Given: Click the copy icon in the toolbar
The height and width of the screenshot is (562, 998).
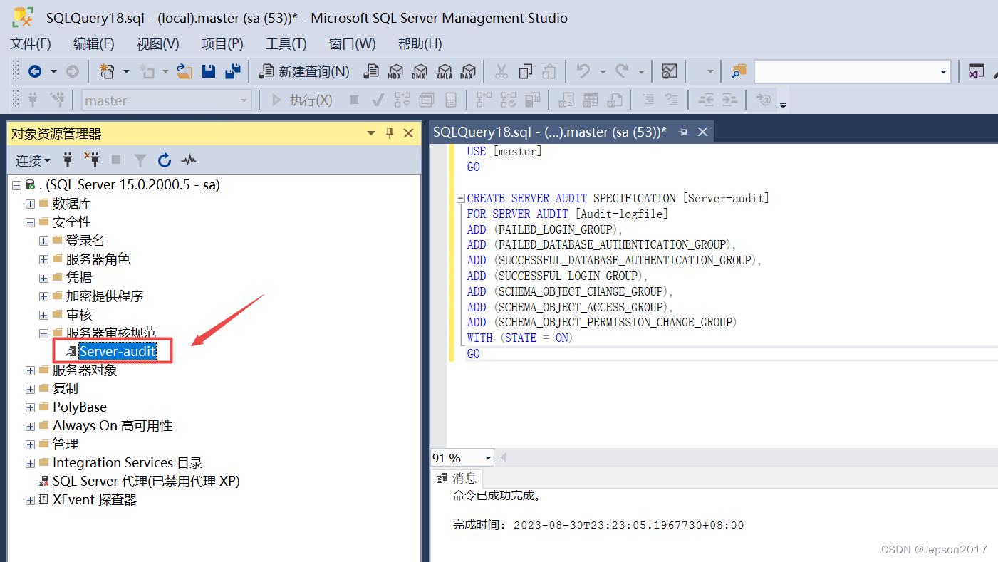Looking at the screenshot, I should (526, 71).
